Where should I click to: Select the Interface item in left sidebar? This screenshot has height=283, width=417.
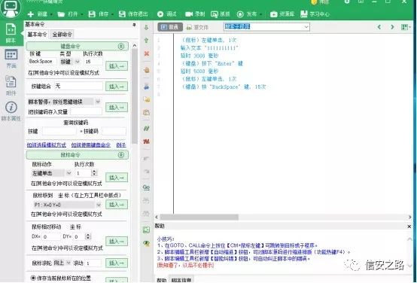click(11, 59)
